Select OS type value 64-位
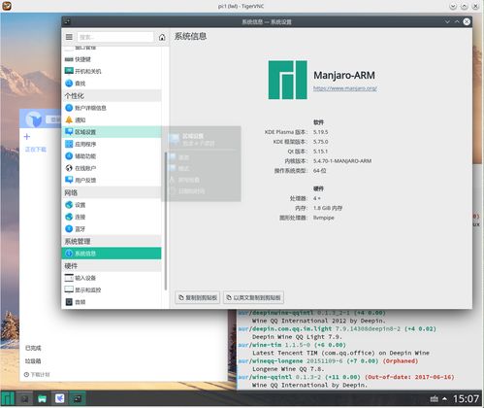This screenshot has height=408, width=484. point(319,171)
